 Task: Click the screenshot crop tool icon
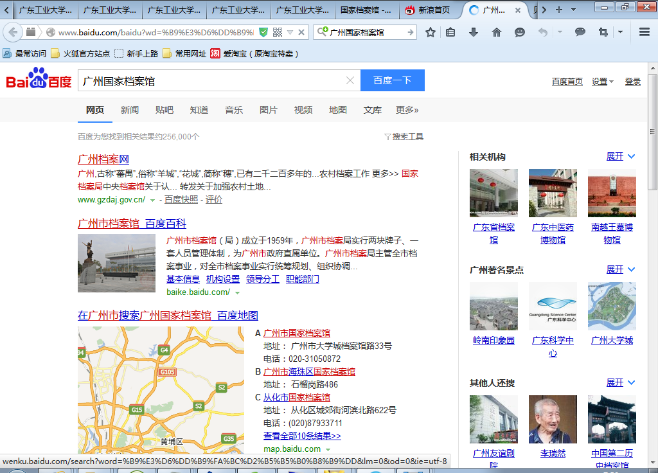click(603, 32)
